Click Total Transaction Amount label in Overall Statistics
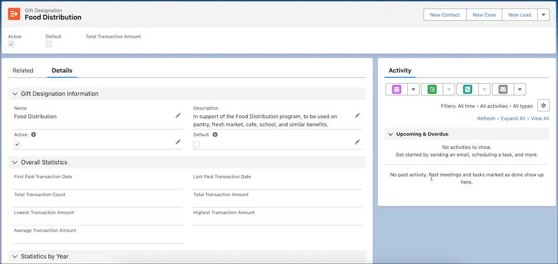The image size is (558, 264). point(221,195)
